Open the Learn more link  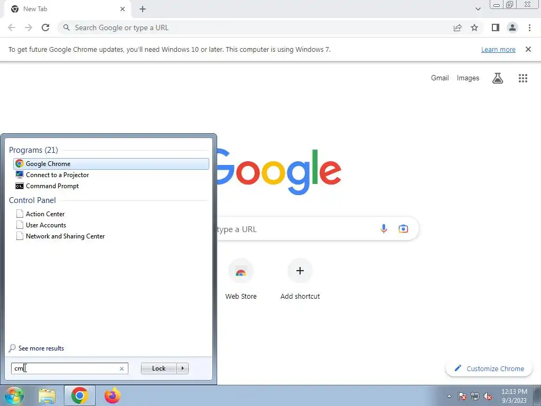[x=498, y=49]
